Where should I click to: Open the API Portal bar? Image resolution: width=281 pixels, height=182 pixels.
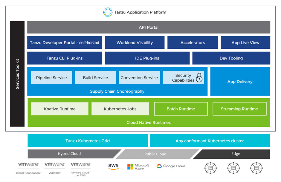(149, 27)
